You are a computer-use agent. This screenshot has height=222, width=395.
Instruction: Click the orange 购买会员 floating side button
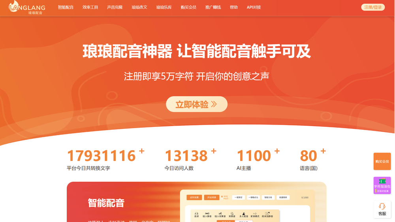(382, 161)
